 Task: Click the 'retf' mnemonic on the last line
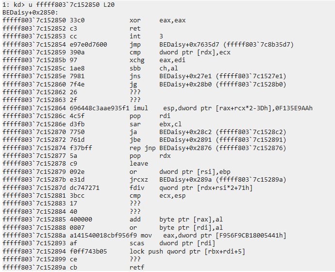tap(137, 267)
